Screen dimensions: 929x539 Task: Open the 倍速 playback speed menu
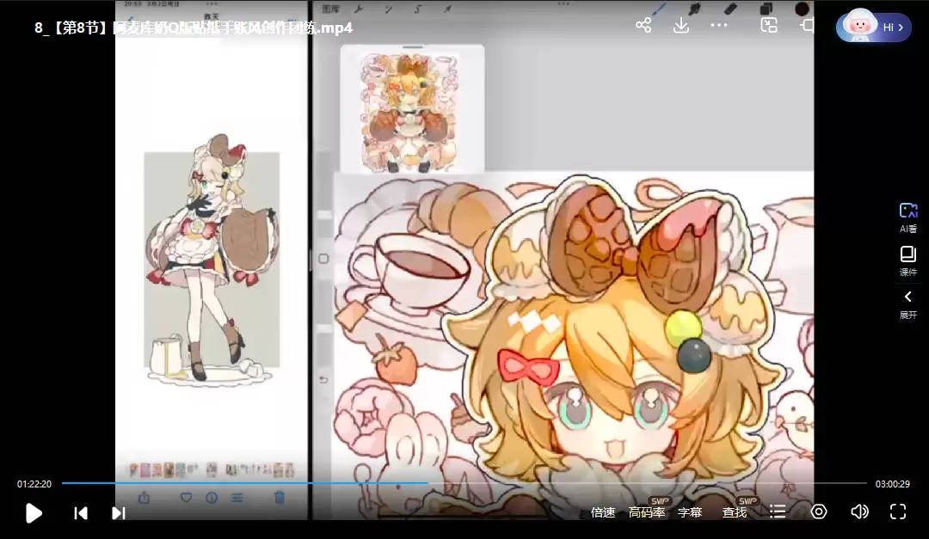click(603, 512)
